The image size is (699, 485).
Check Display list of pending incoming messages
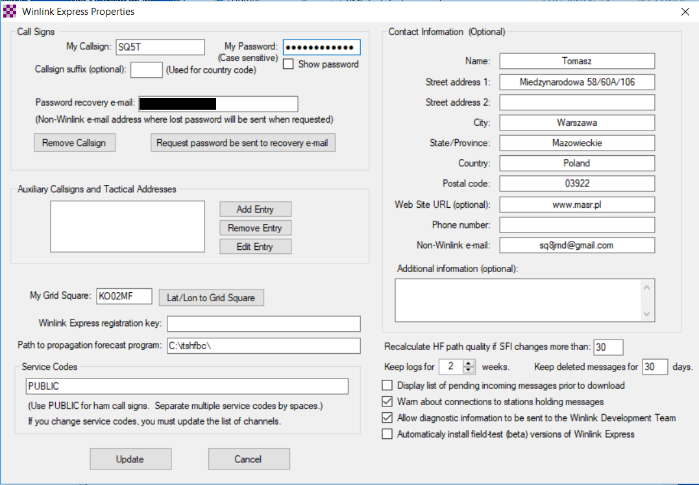[x=387, y=385]
